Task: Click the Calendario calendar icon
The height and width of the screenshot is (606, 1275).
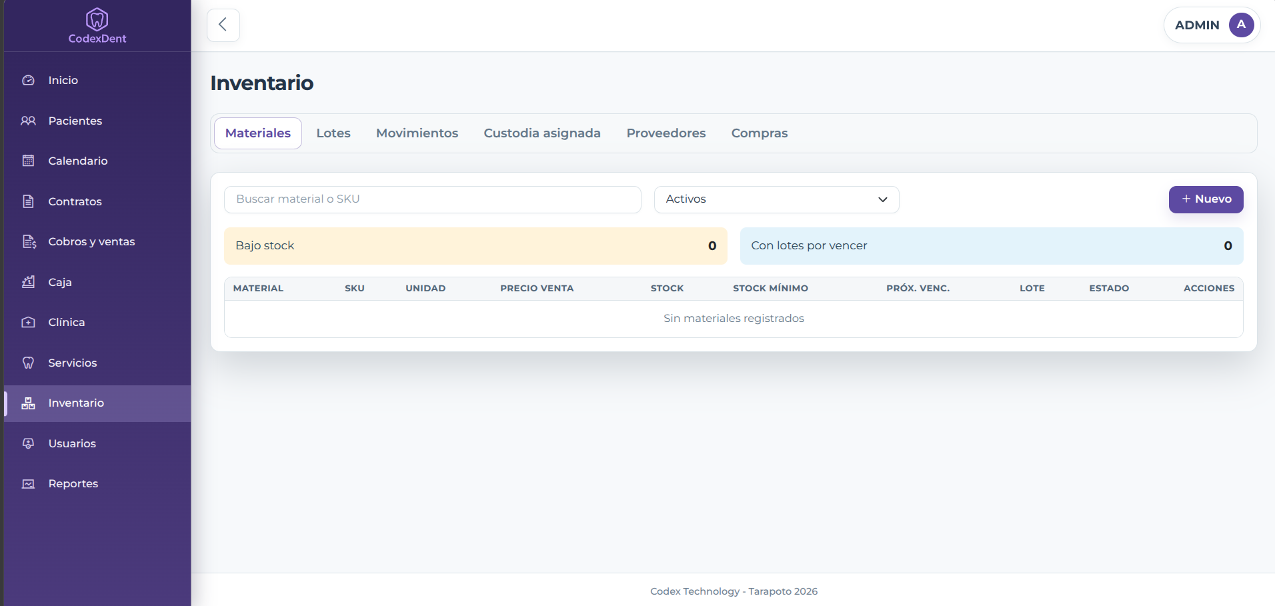Action: (x=28, y=161)
